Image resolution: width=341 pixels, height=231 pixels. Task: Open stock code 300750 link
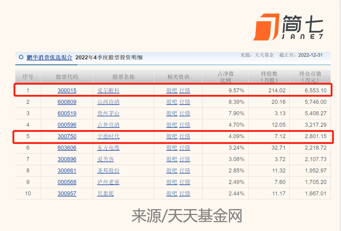click(67, 136)
